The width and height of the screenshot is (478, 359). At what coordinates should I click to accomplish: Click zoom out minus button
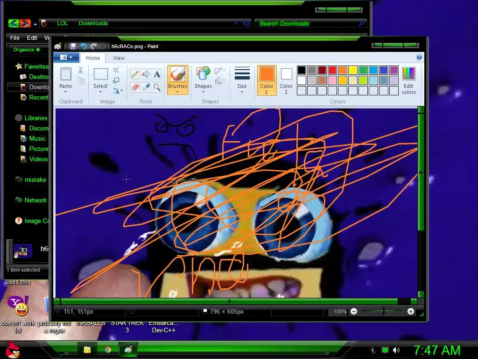pos(354,311)
